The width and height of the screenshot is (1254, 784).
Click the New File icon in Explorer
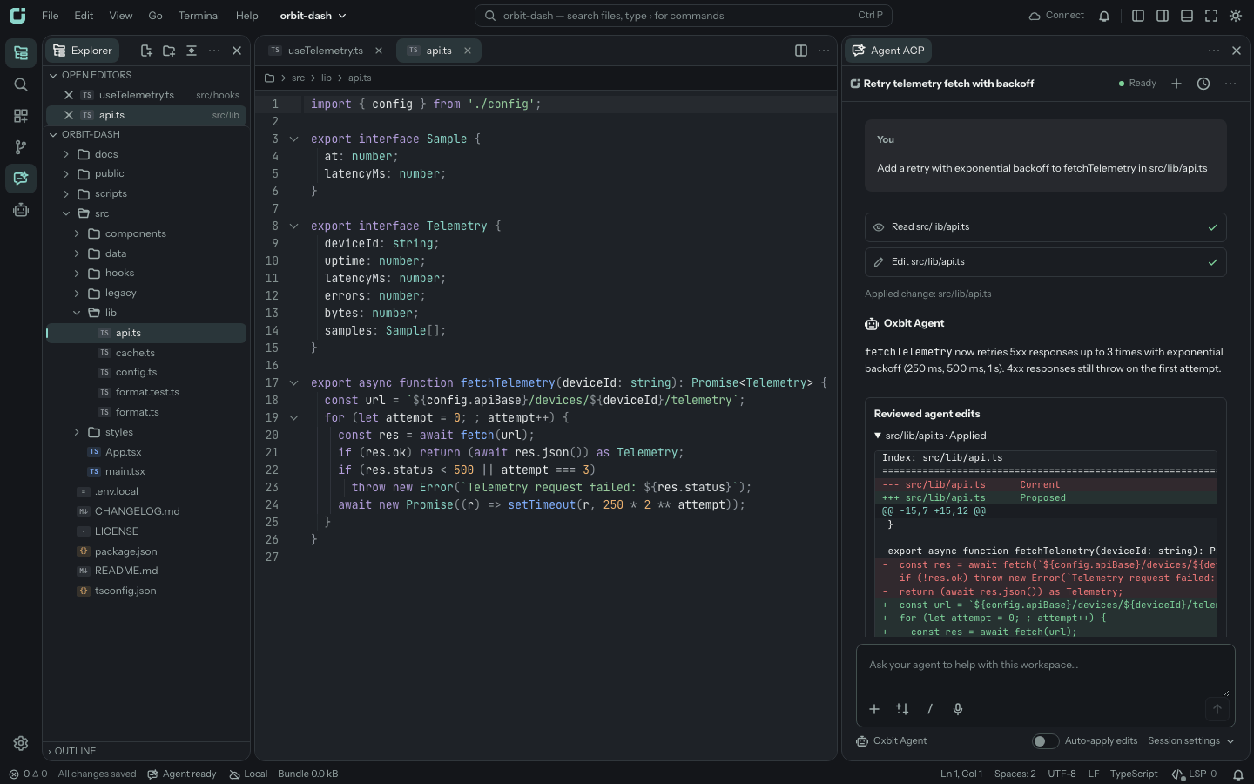click(x=146, y=51)
